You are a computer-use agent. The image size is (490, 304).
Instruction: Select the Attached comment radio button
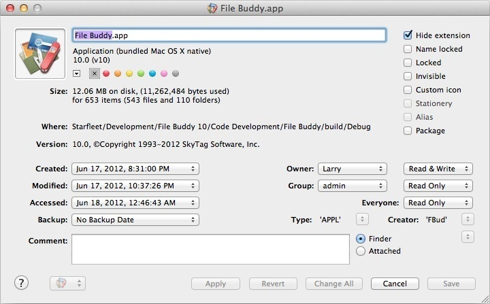coord(360,251)
